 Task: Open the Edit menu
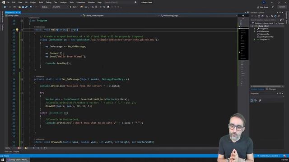(14, 2)
